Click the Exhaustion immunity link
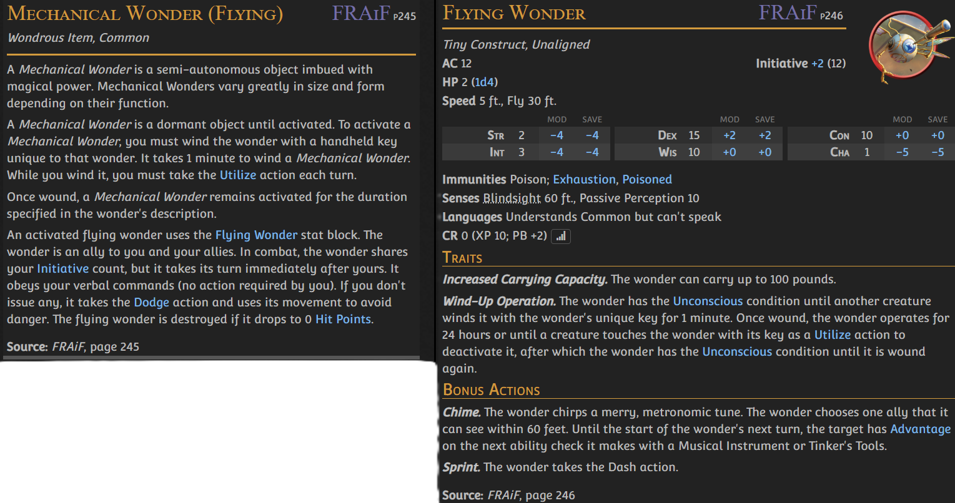955x503 pixels. [x=584, y=180]
